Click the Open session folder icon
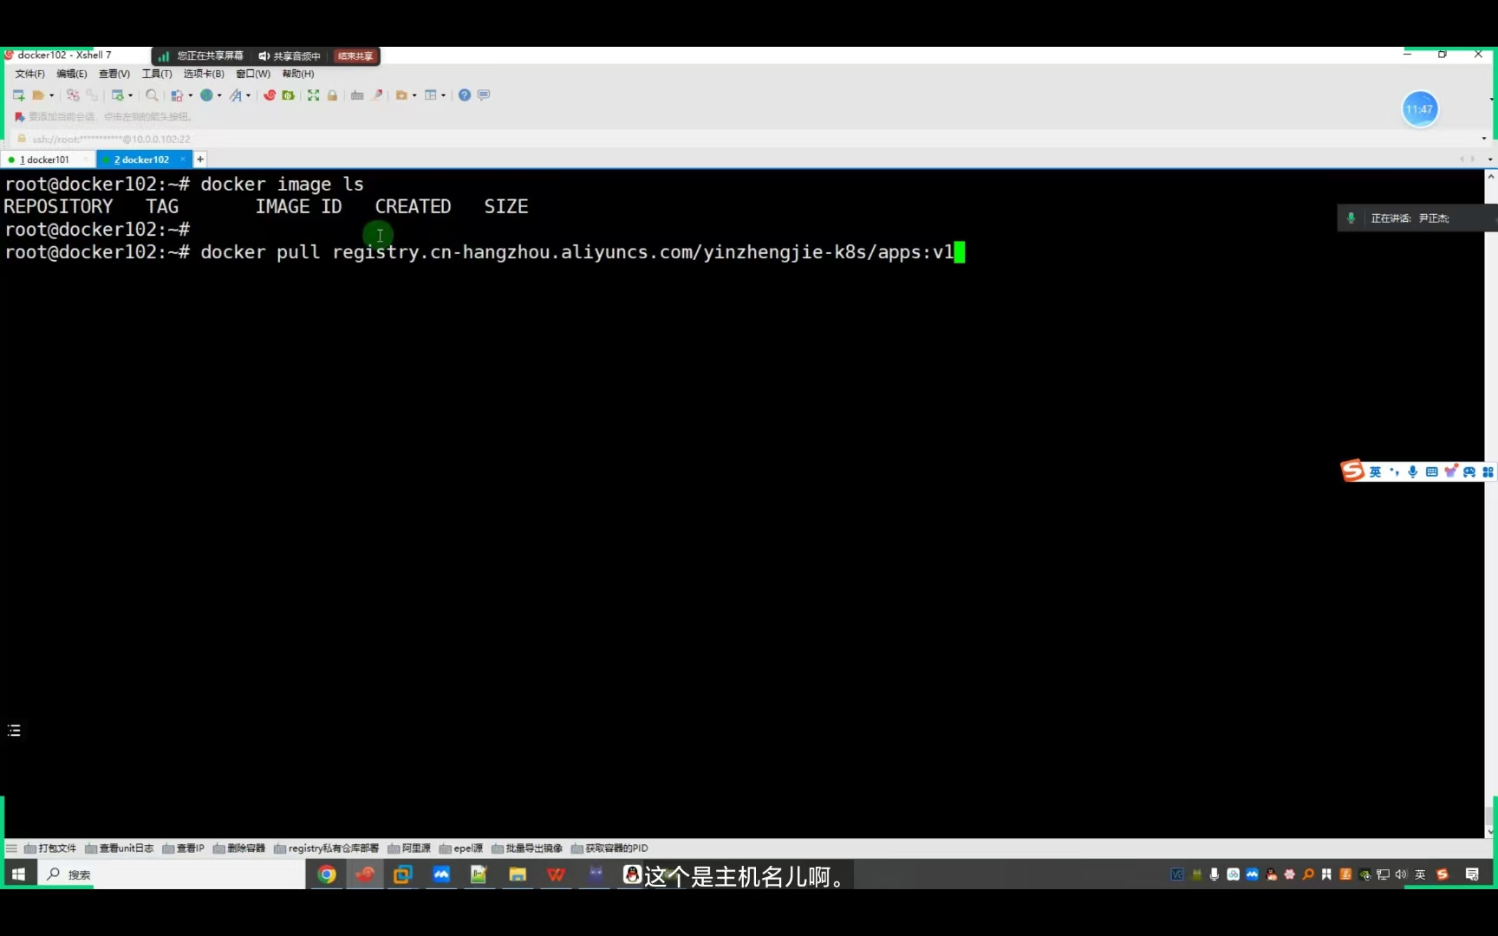Screen dimensions: 1498x936 (x=38, y=95)
